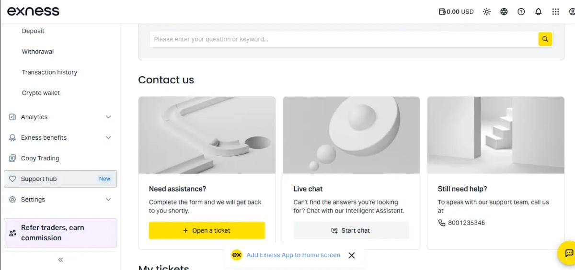Click the Open a ticket button

point(207,230)
